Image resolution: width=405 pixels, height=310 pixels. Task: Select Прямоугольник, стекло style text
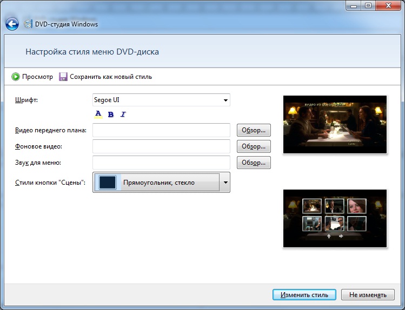[x=159, y=183]
